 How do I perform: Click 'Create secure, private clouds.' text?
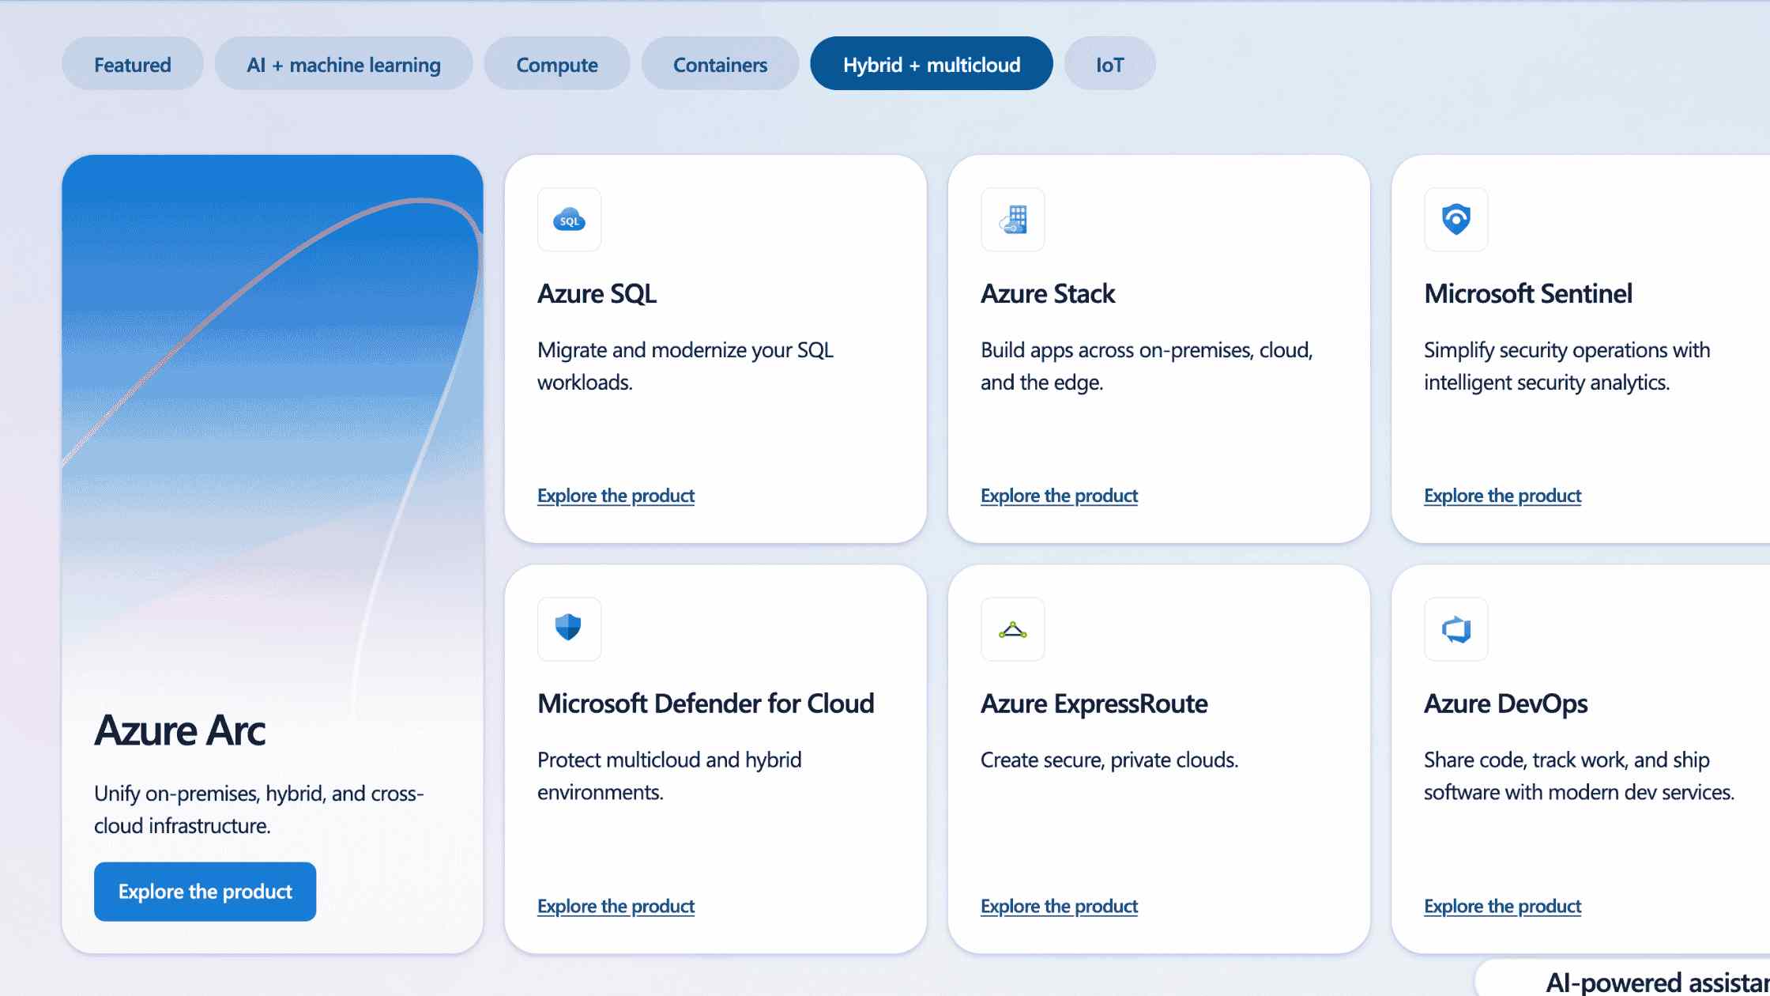tap(1109, 760)
